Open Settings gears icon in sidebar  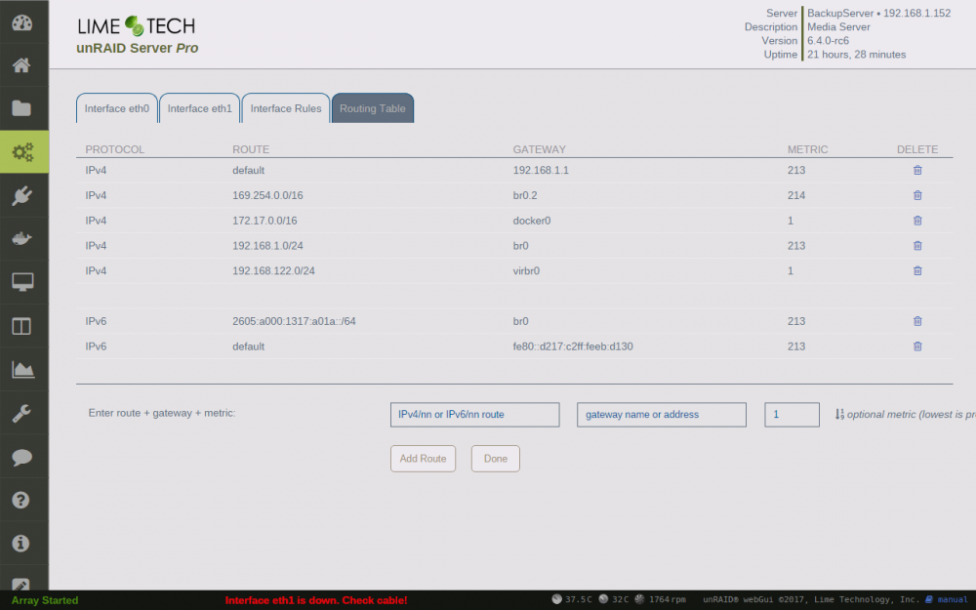(23, 152)
